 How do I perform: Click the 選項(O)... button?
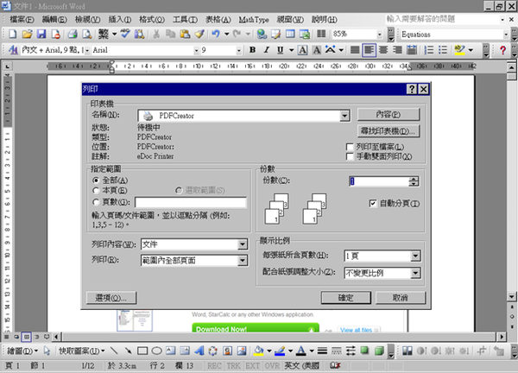111,298
